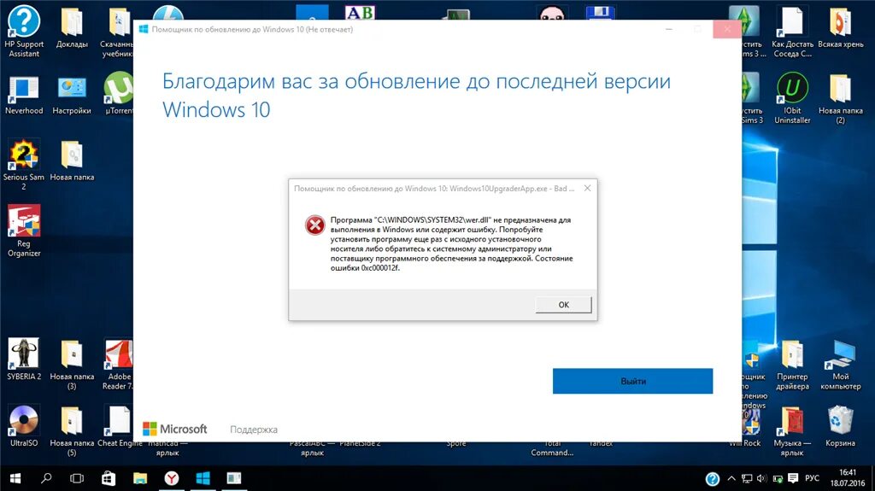
Task: Open clock and calendar 16:41
Action: click(x=847, y=478)
